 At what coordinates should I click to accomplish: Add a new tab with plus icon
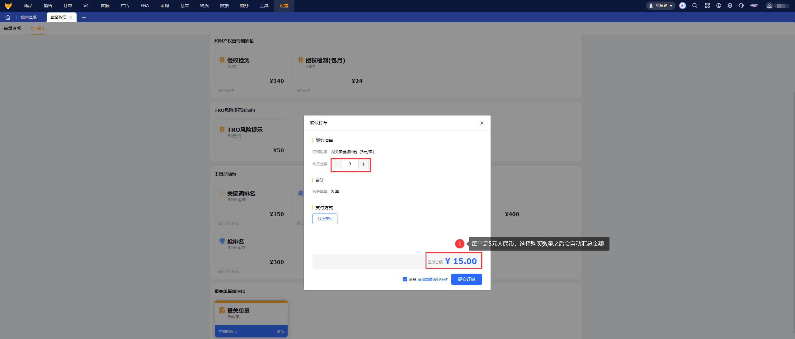[x=84, y=17]
